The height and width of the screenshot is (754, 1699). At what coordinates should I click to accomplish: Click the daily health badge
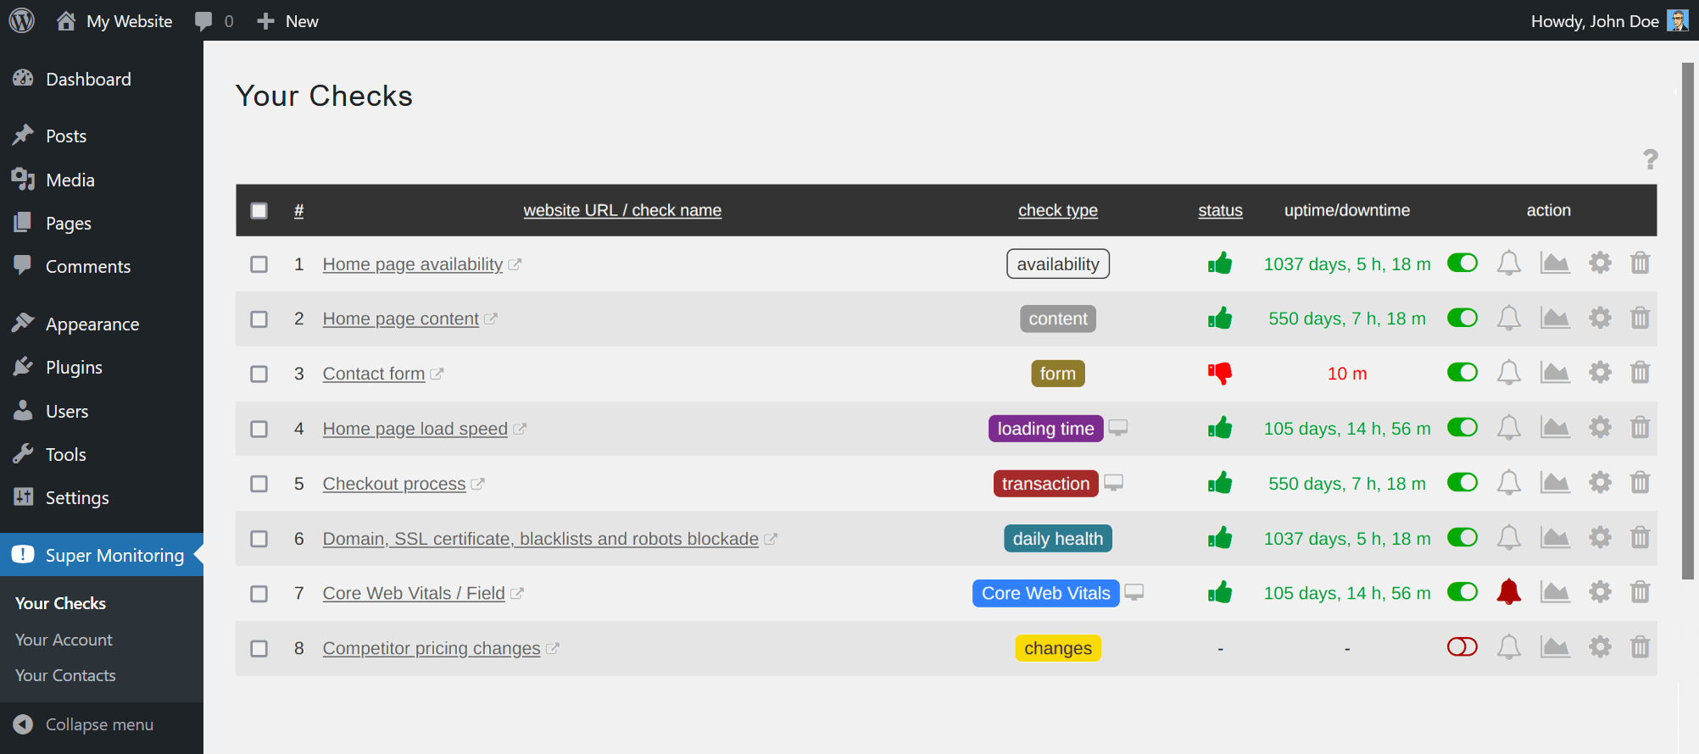click(x=1058, y=539)
